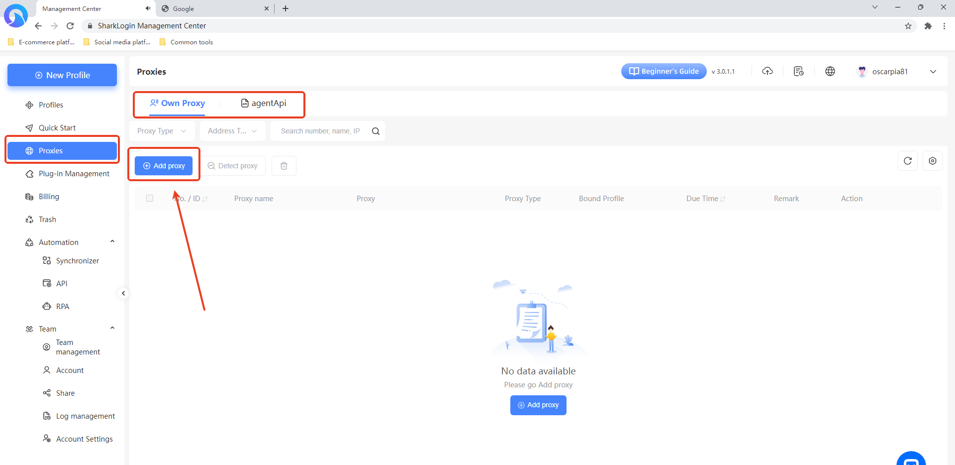Click the cloud upload icon in the header
955x465 pixels.
pos(767,71)
